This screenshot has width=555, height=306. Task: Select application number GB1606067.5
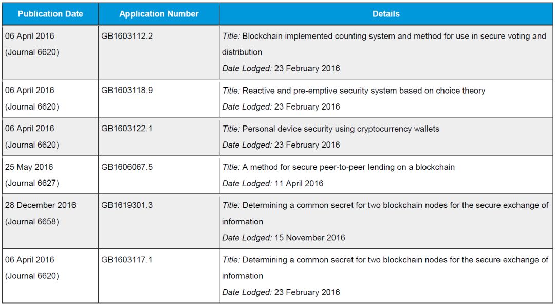127,167
